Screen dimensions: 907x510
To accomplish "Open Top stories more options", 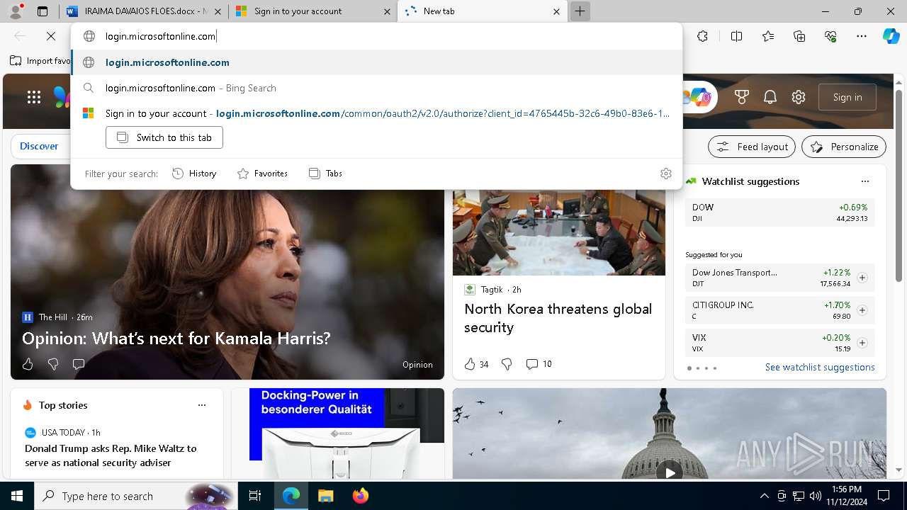I will tap(202, 405).
